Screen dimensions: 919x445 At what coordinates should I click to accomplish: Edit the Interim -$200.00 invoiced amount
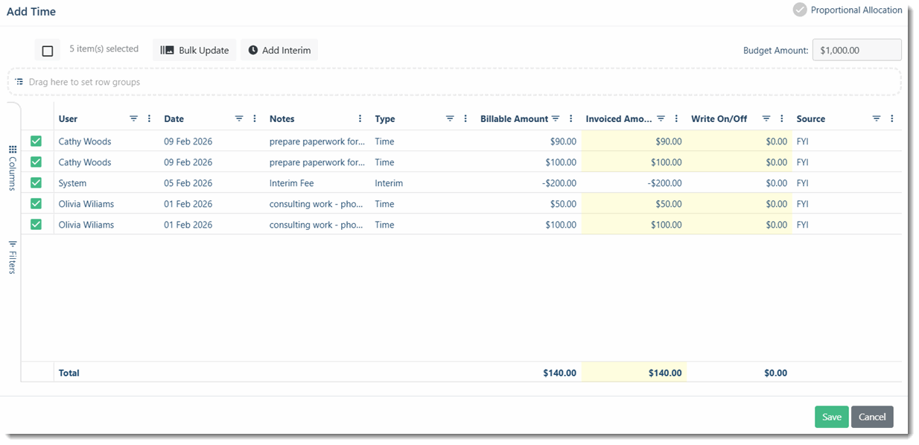(633, 183)
